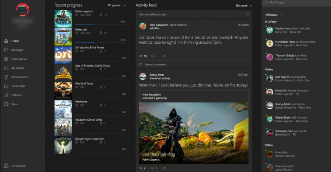The image size is (331, 172).
Task: Open the Messages speech bubble icon
Action: (x=6, y=50)
